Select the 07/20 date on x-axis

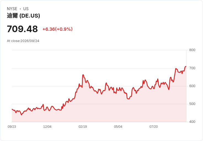point(154,127)
